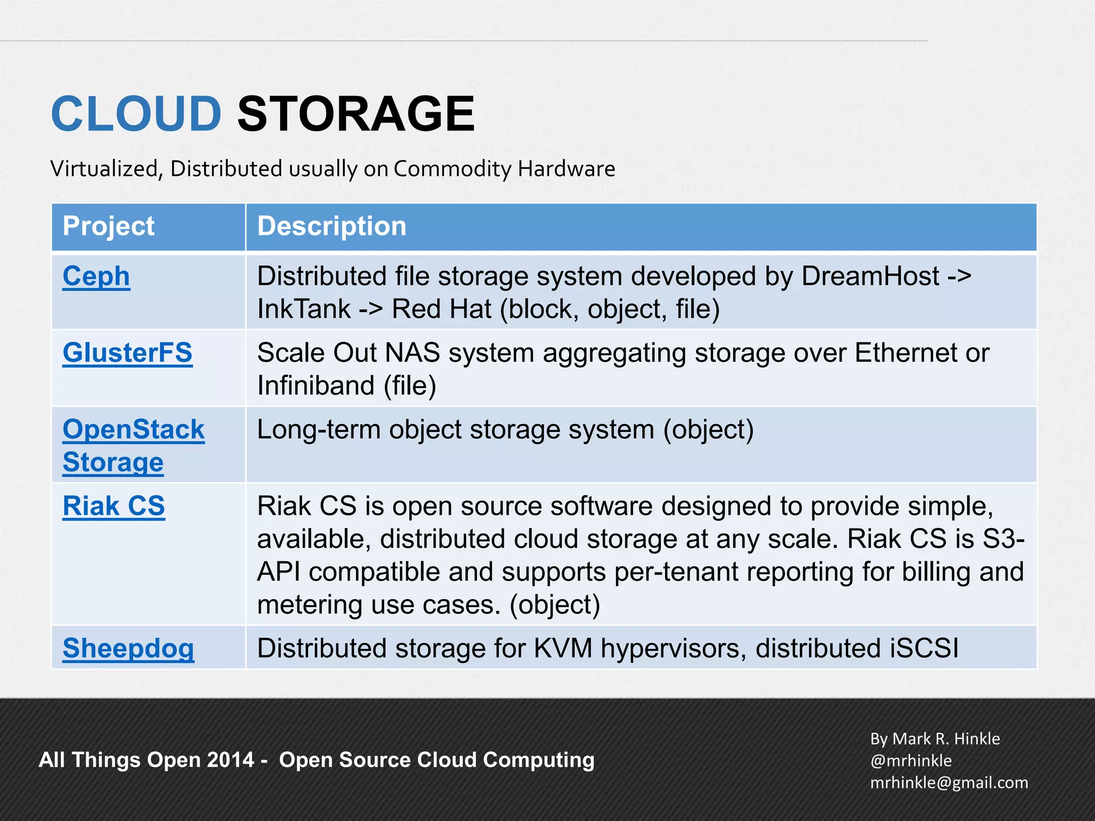Viewport: 1095px width, 821px height.
Task: Open the Ceph project link
Action: tap(96, 277)
